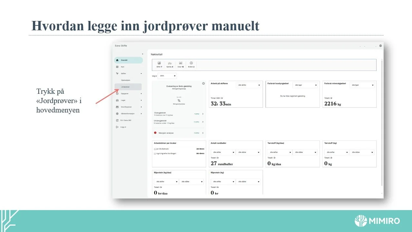Screen dimensions: 412x232
Task: Open Gårdsinformasjon menu item
Action: tap(128, 113)
